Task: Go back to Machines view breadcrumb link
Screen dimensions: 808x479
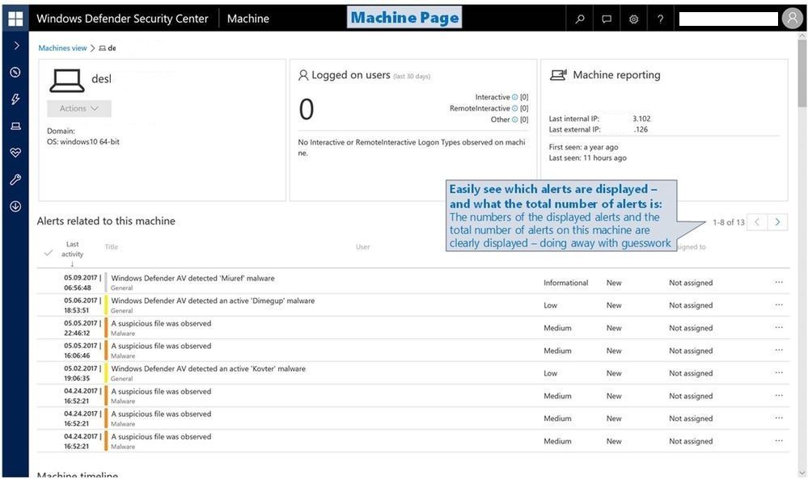Action: pos(62,48)
